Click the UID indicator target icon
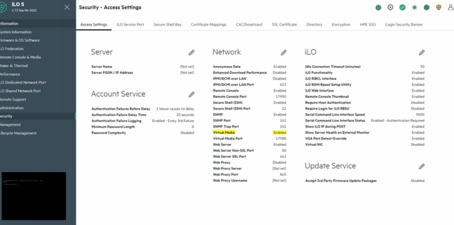The image size is (454, 225). pyautogui.click(x=390, y=7)
